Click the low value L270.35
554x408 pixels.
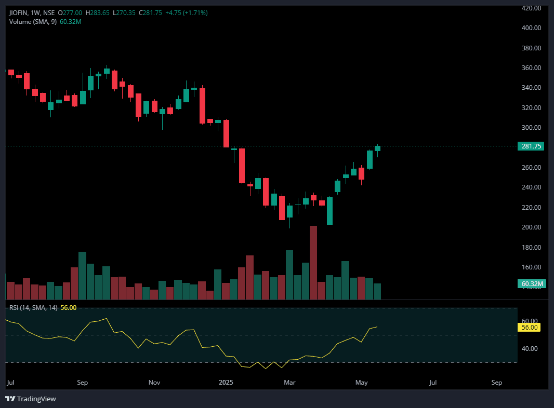(x=124, y=12)
